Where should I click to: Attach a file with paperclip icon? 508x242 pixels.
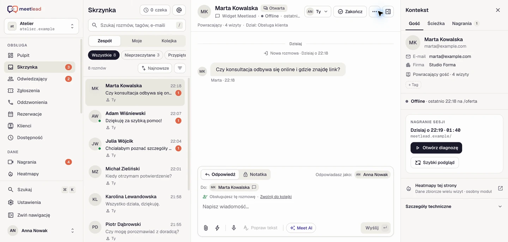click(x=206, y=228)
